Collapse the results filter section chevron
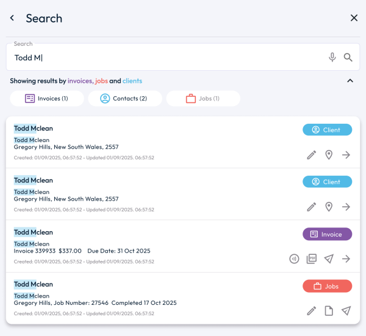366x336 pixels. click(x=350, y=80)
